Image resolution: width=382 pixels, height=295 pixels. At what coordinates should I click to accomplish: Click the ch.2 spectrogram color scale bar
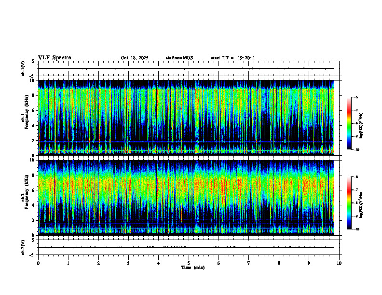coord(349,203)
